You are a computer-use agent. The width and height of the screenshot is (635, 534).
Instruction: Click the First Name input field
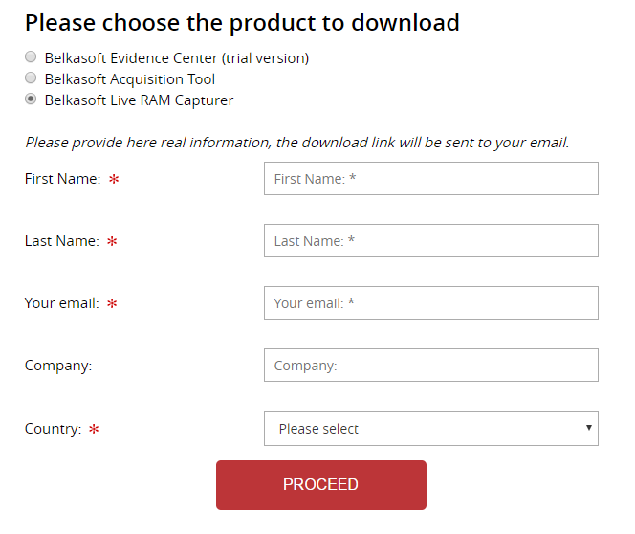point(430,179)
